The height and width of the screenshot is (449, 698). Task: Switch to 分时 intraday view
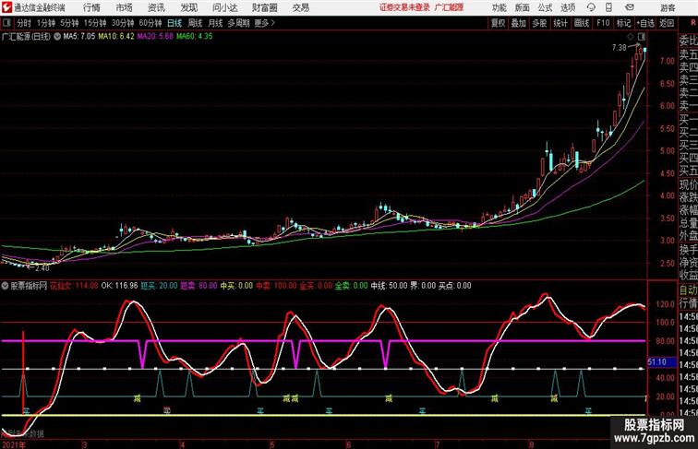(x=24, y=23)
